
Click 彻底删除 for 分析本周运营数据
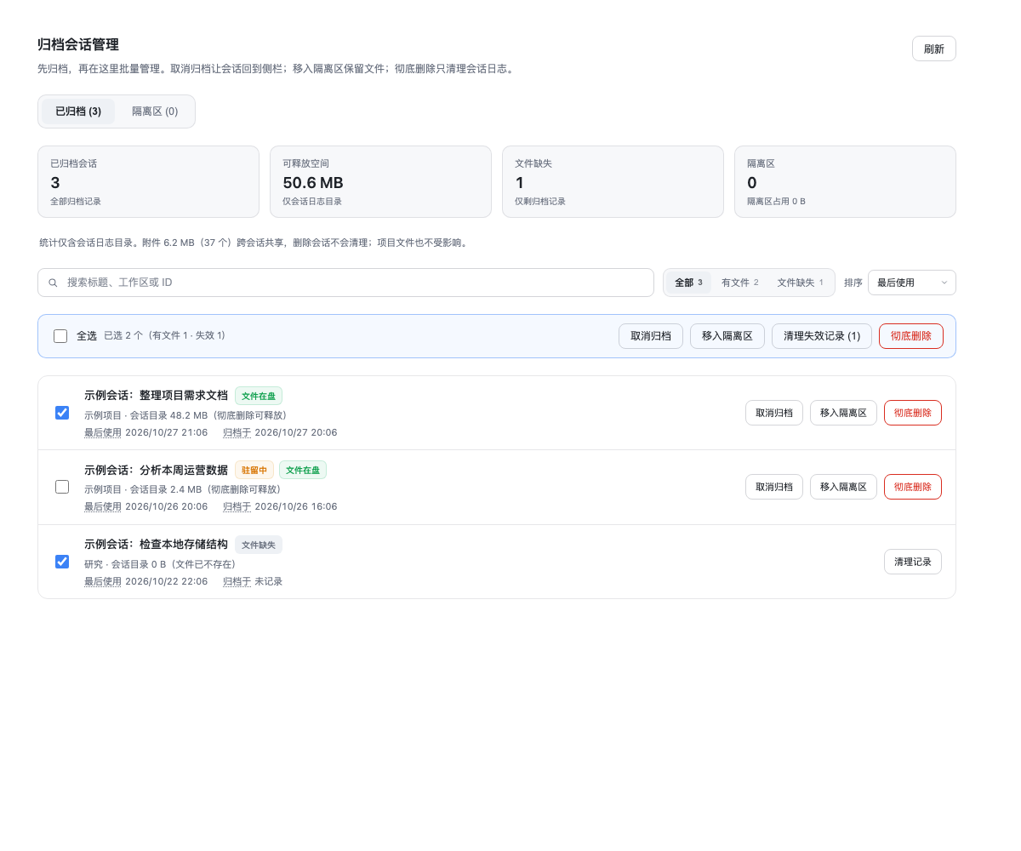pyautogui.click(x=913, y=487)
